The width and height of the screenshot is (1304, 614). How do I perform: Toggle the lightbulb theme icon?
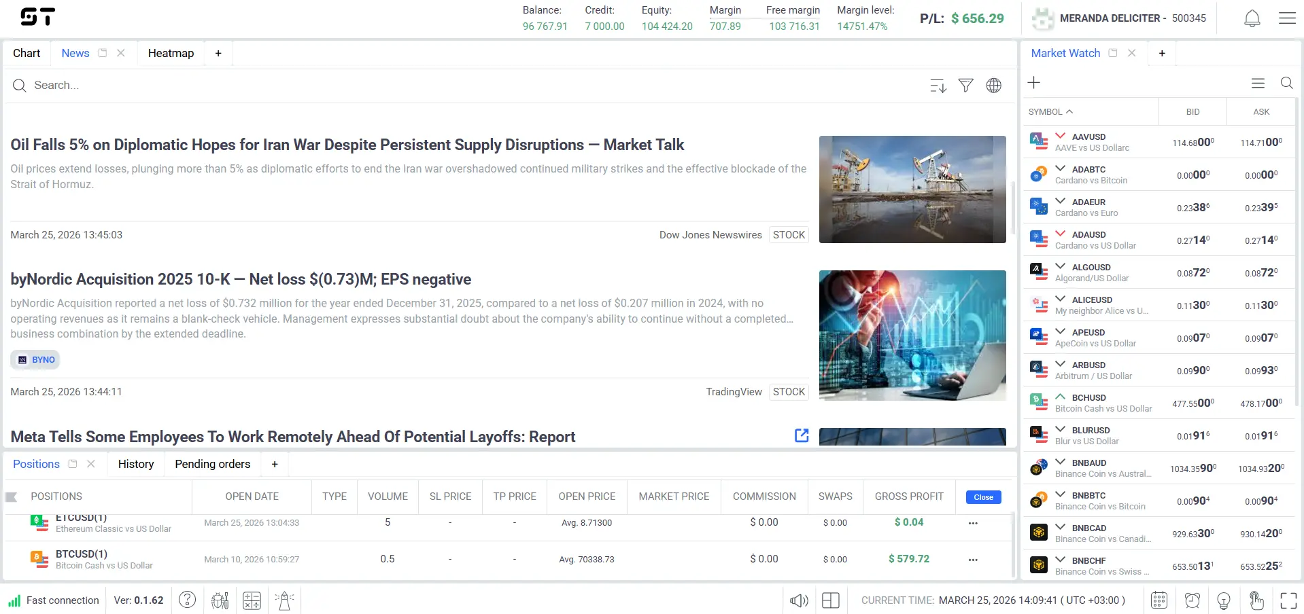[1224, 600]
